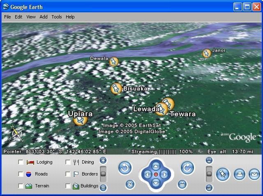Maximize the Google Earth window
The image size is (263, 196).
[x=247, y=7]
